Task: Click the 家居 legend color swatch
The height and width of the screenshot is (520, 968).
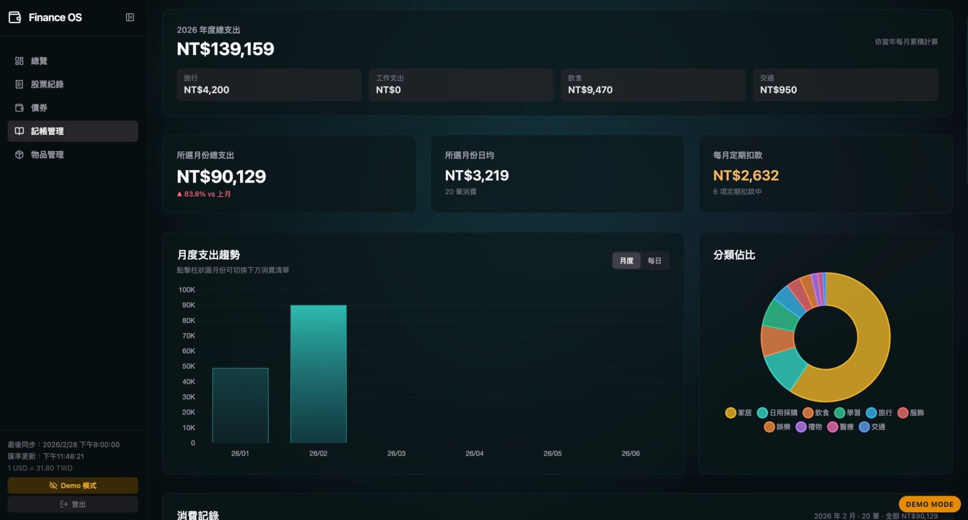Action: click(x=730, y=413)
